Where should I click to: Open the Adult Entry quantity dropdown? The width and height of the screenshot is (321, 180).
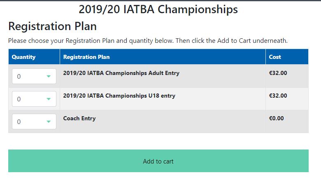(x=34, y=77)
